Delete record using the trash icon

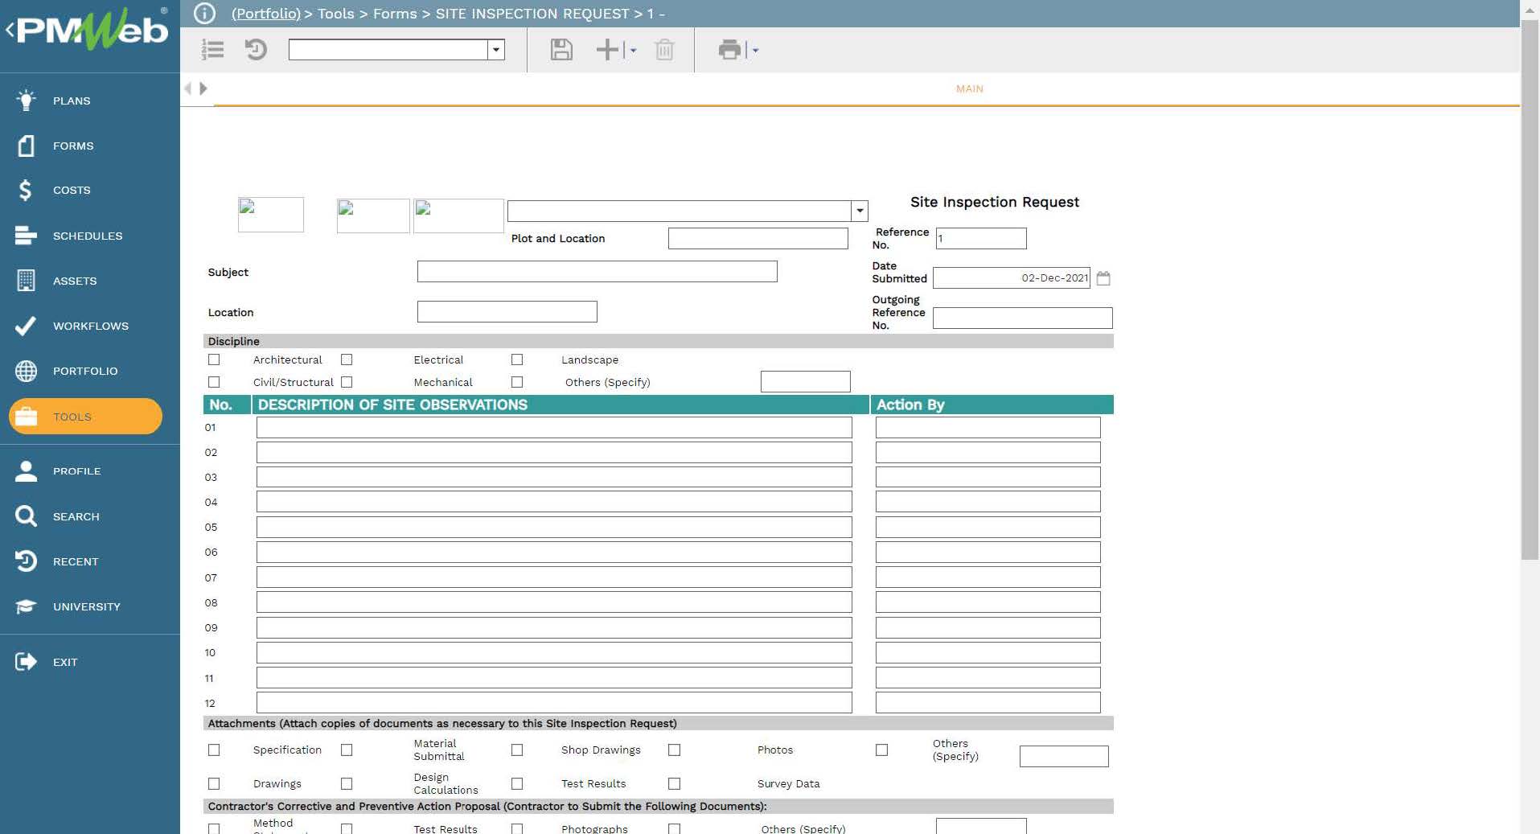pos(664,50)
